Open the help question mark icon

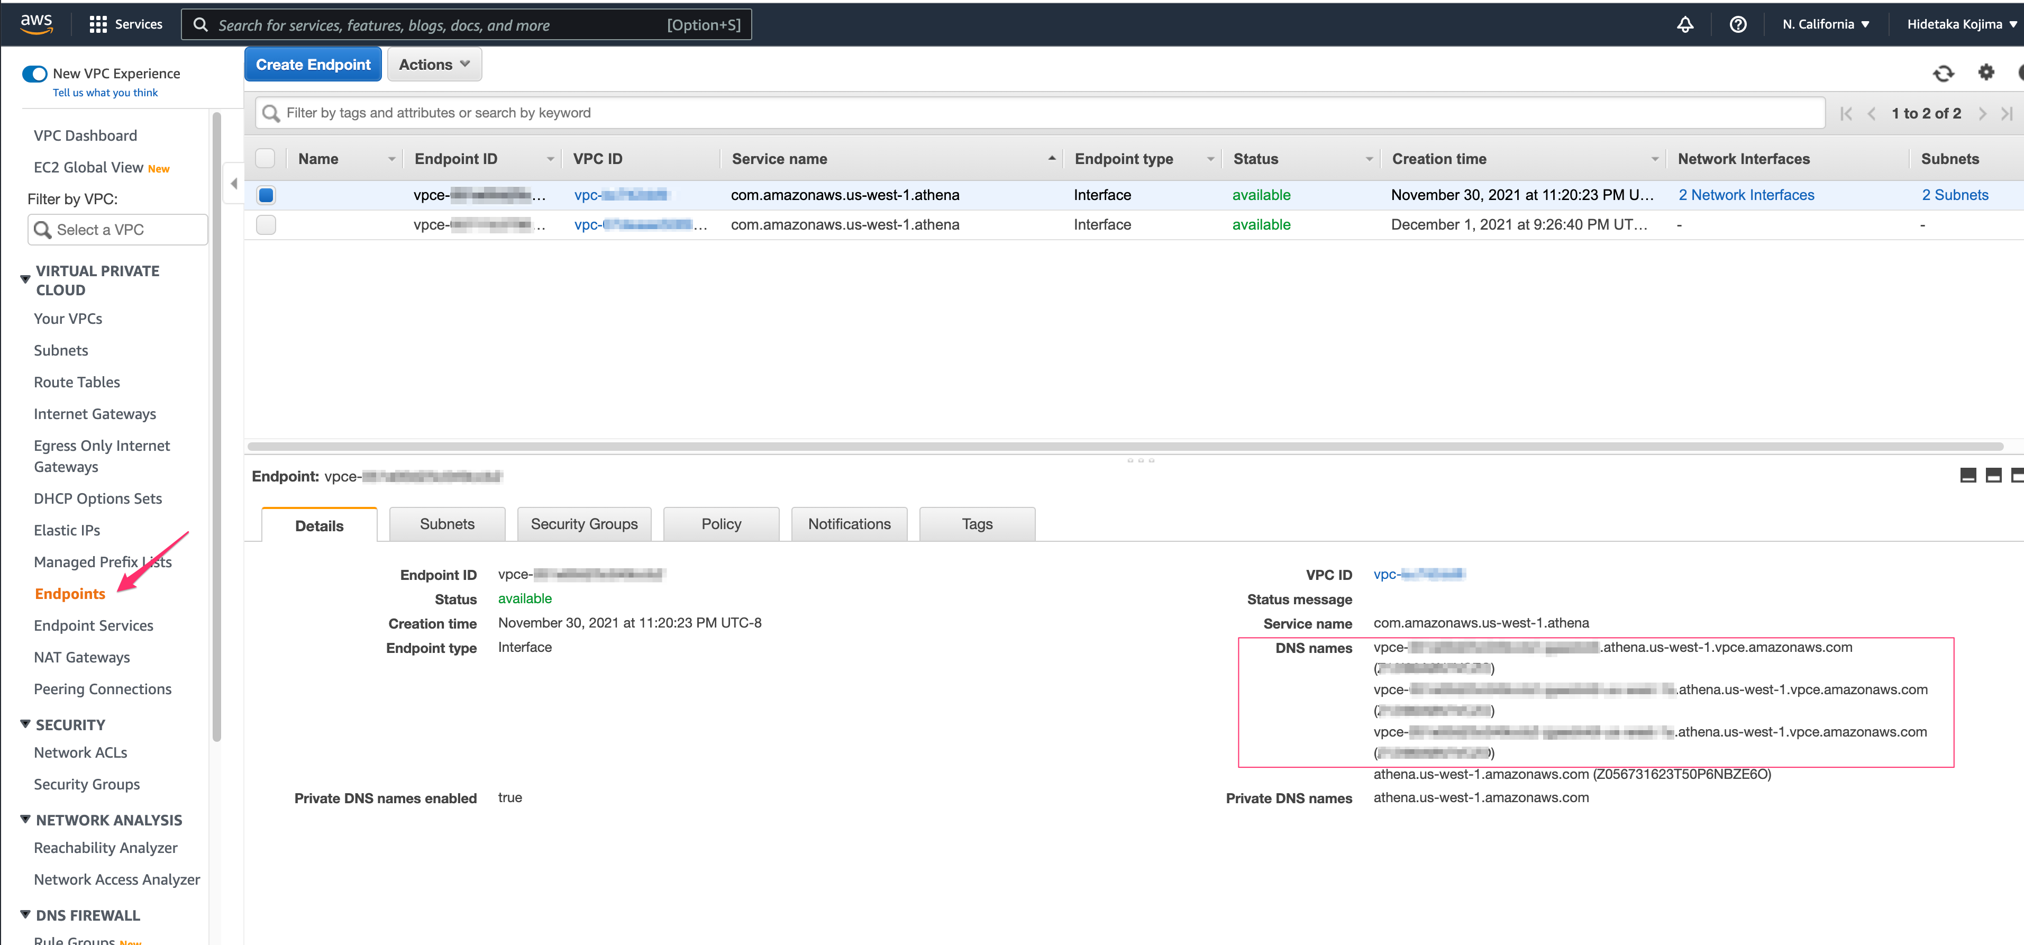(x=1738, y=24)
